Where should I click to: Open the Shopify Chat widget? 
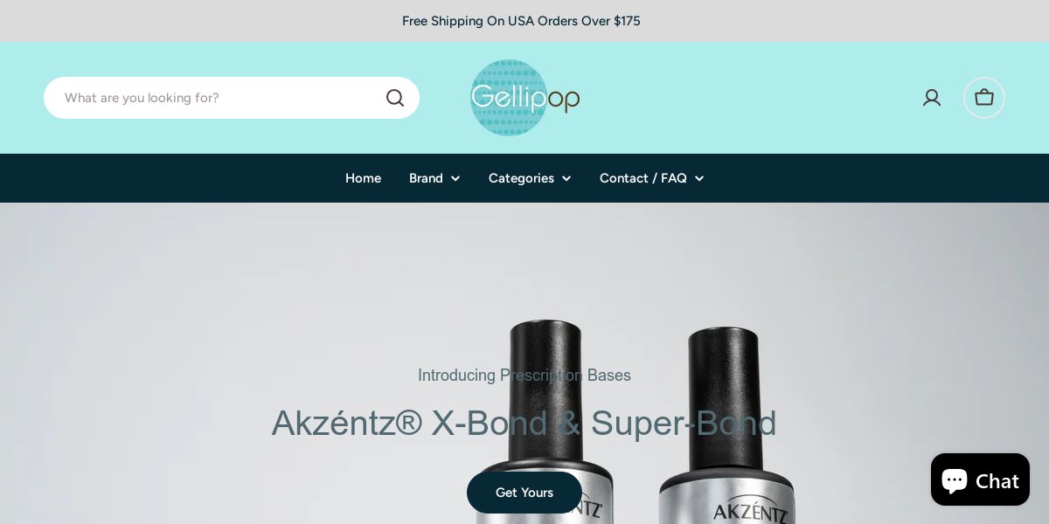tap(980, 479)
